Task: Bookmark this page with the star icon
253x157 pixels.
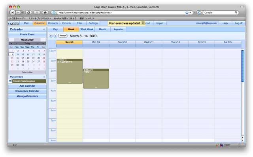Action: pos(187,13)
